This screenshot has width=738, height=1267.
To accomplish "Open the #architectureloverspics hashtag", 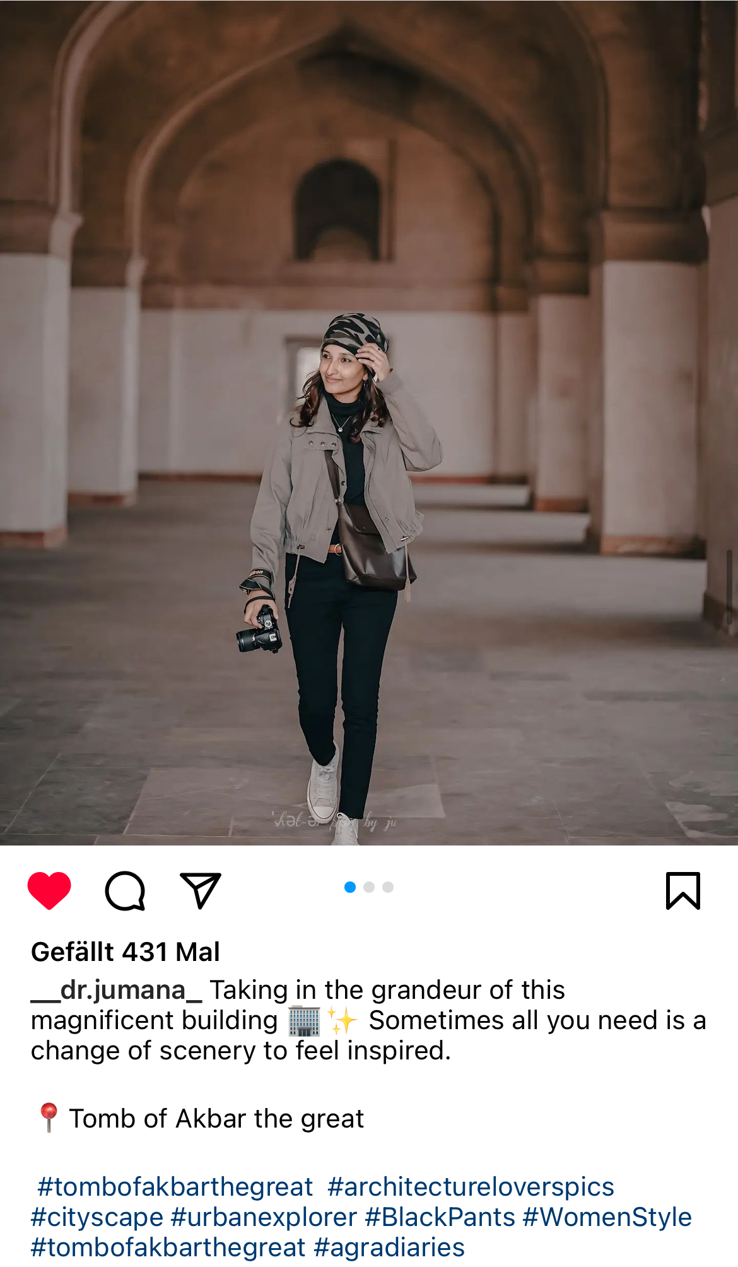I will coord(471,1187).
